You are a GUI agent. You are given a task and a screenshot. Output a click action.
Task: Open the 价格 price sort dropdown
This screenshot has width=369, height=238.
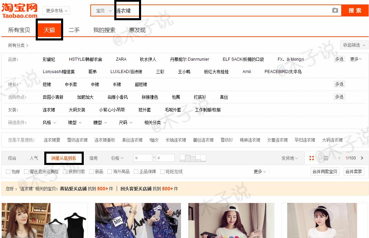[117, 158]
